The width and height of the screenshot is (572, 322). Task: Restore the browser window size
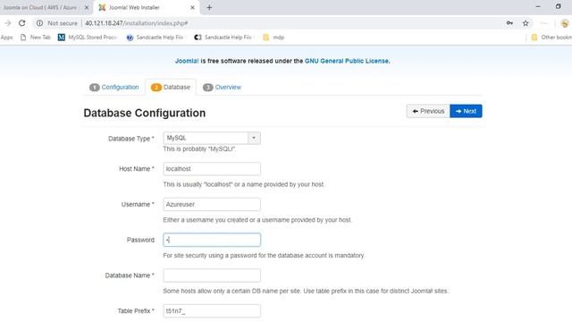click(558, 6)
